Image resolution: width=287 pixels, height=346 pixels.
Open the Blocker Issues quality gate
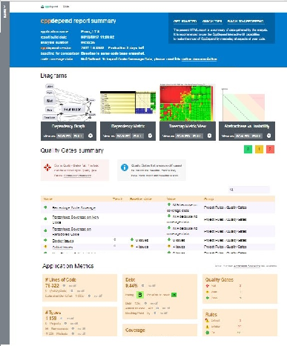pos(63,241)
